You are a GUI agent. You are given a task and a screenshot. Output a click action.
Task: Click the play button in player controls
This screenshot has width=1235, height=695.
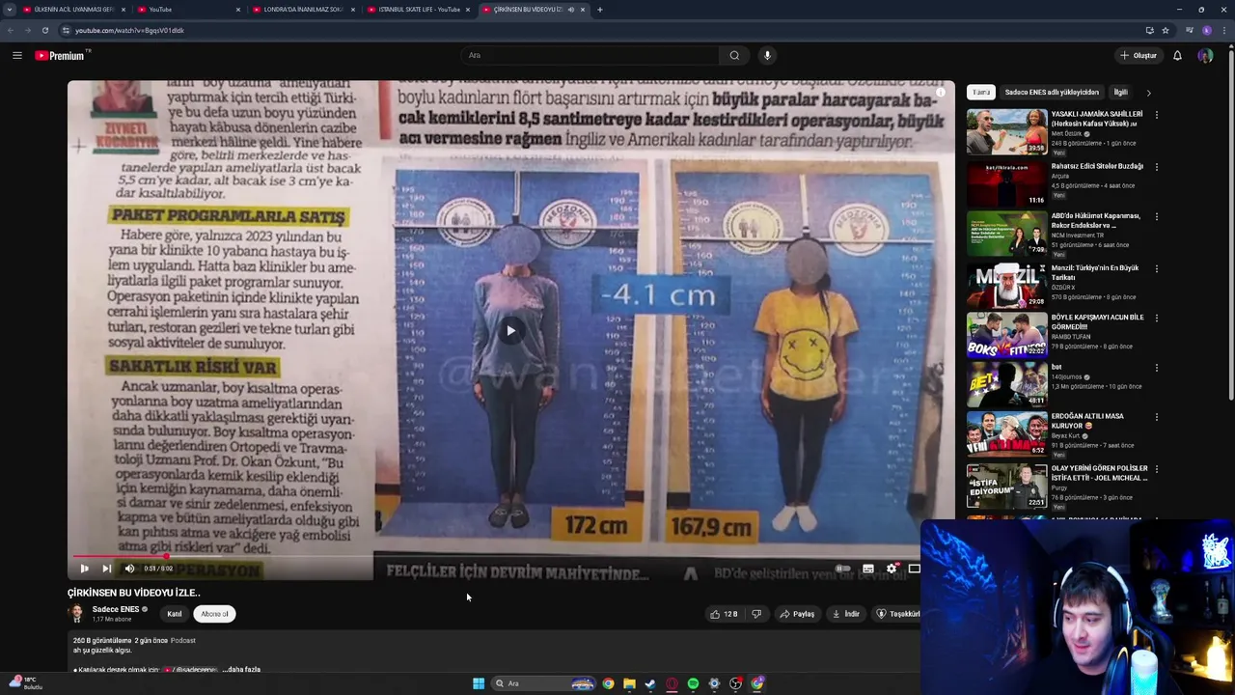tap(84, 569)
